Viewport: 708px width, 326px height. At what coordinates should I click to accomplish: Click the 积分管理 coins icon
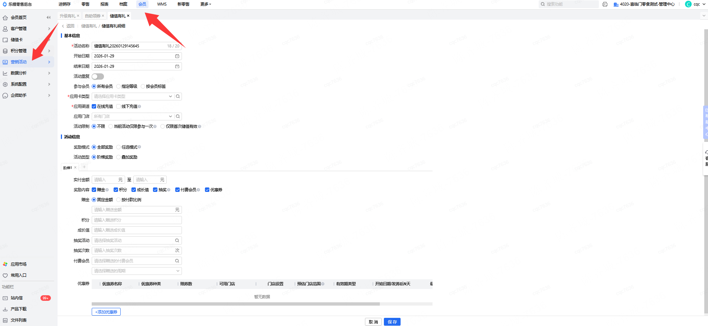(5, 51)
